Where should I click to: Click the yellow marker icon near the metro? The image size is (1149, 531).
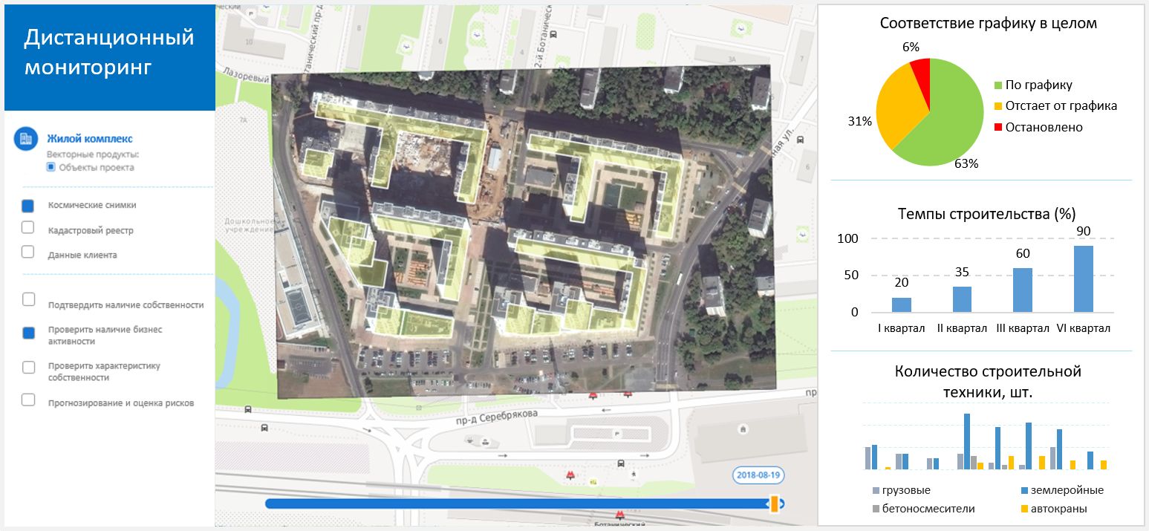pyautogui.click(x=593, y=481)
